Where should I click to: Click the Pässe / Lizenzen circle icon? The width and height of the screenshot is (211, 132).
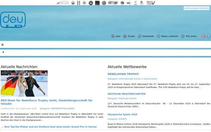159,36
